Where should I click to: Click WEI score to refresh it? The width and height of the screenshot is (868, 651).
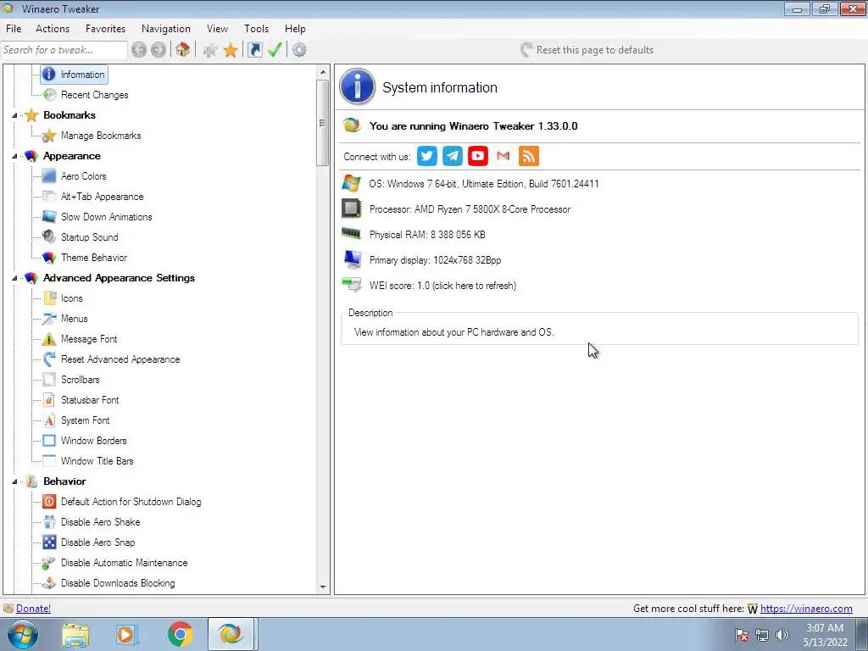(442, 286)
